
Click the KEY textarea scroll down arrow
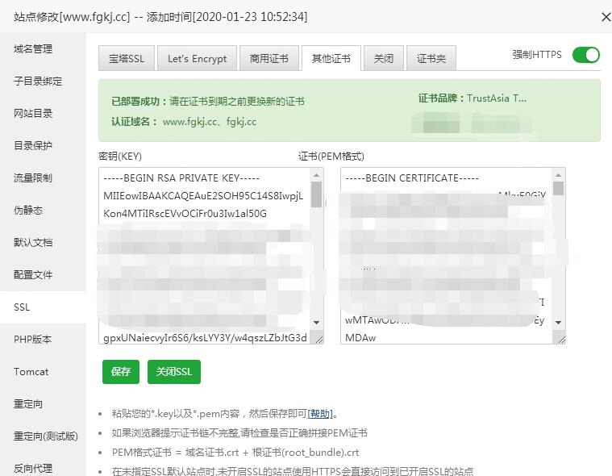click(x=316, y=324)
